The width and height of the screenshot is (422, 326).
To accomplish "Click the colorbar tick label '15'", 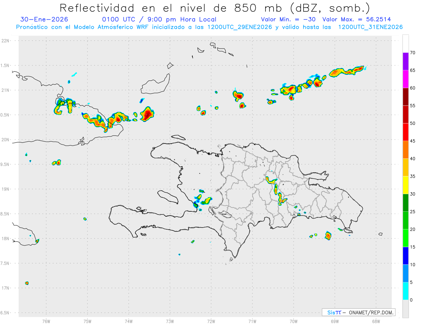I will click(413, 247).
